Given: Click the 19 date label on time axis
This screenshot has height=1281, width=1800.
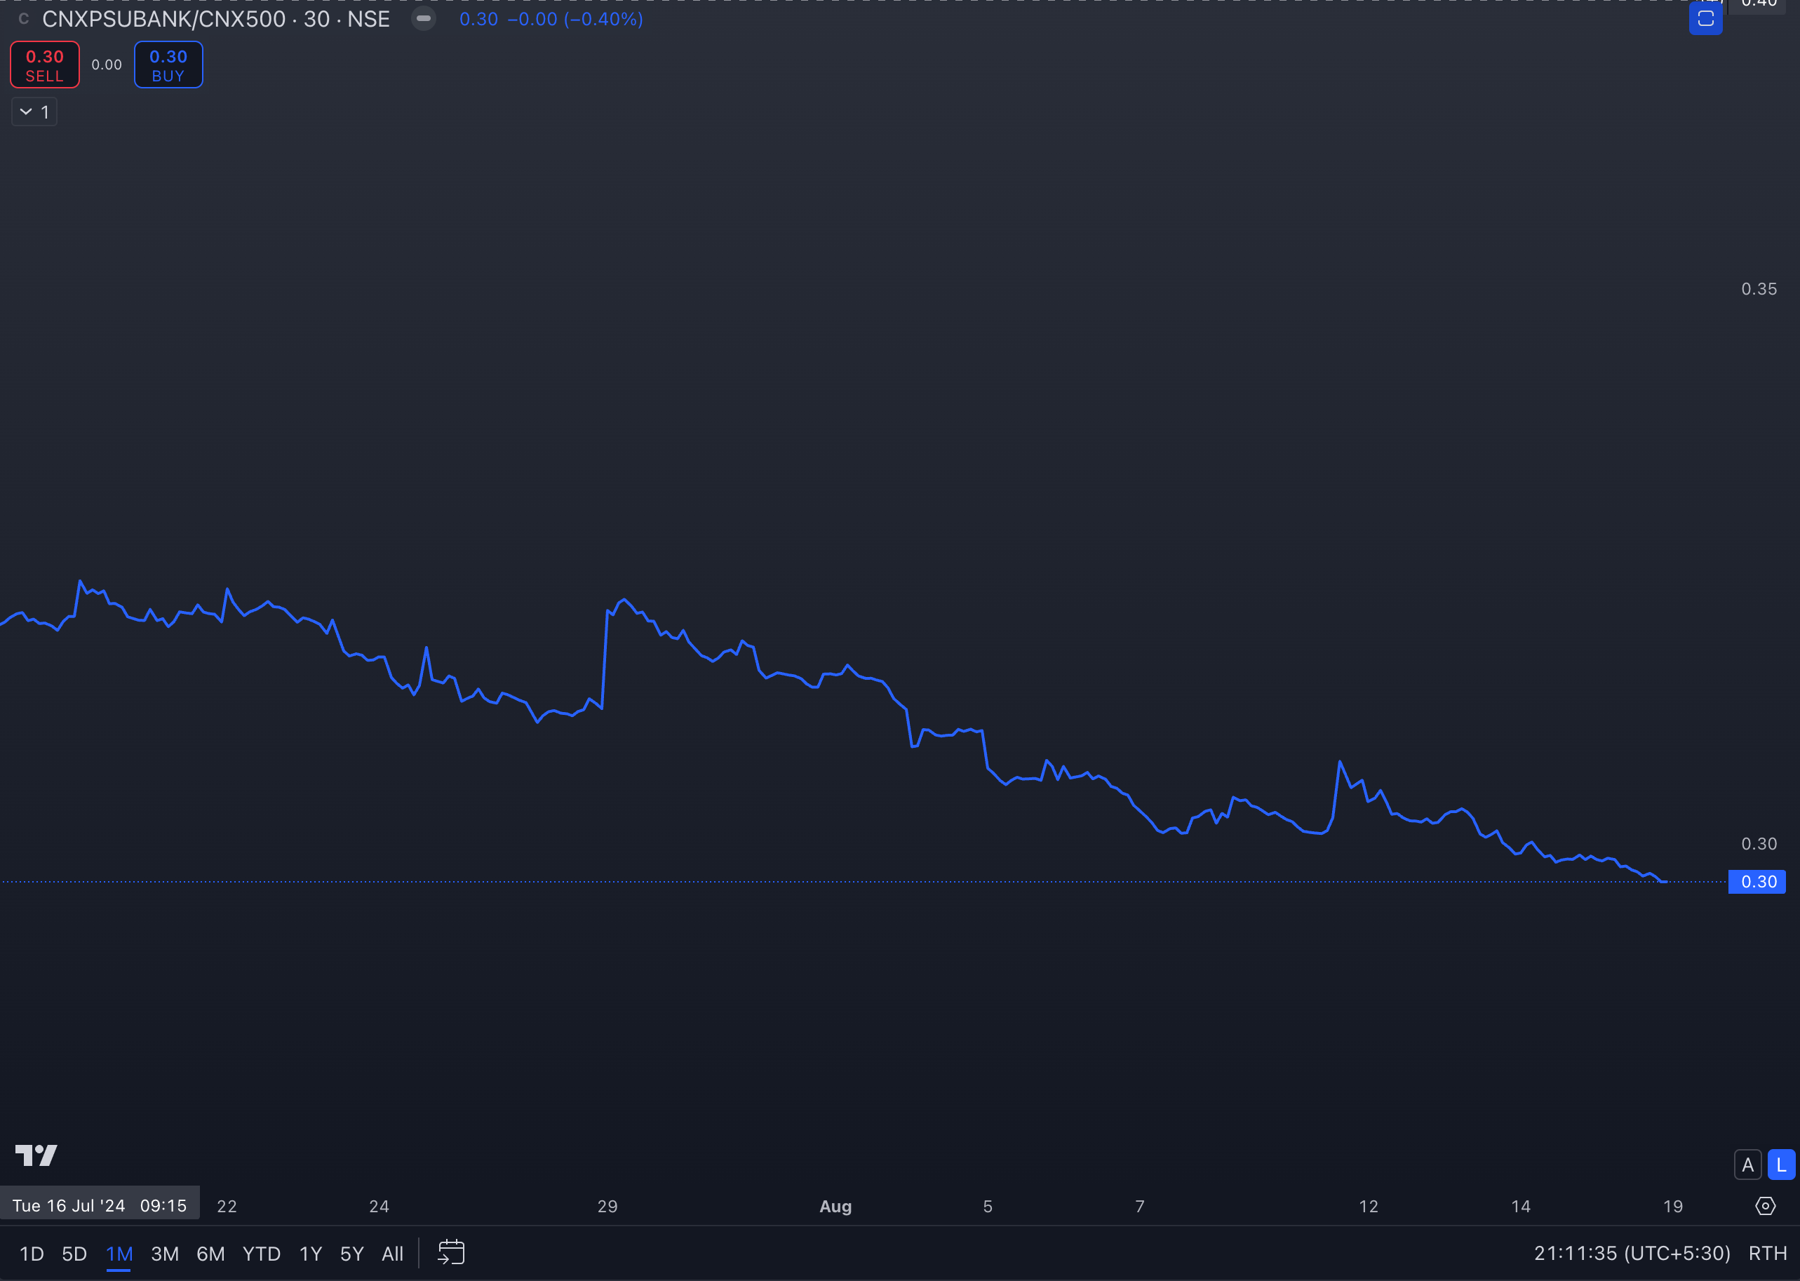Looking at the screenshot, I should pyautogui.click(x=1673, y=1206).
